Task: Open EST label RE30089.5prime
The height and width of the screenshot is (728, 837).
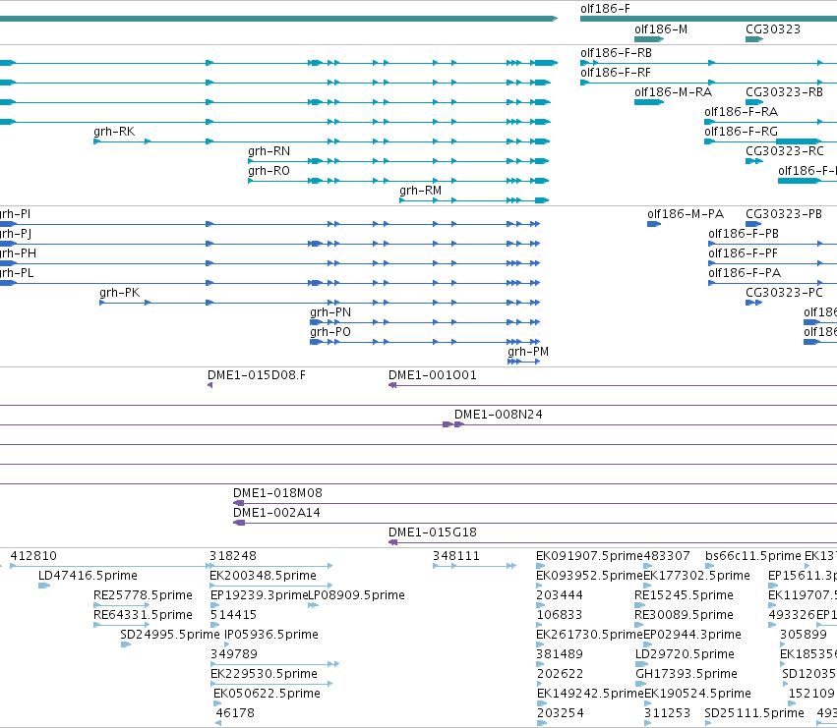Action: [684, 615]
